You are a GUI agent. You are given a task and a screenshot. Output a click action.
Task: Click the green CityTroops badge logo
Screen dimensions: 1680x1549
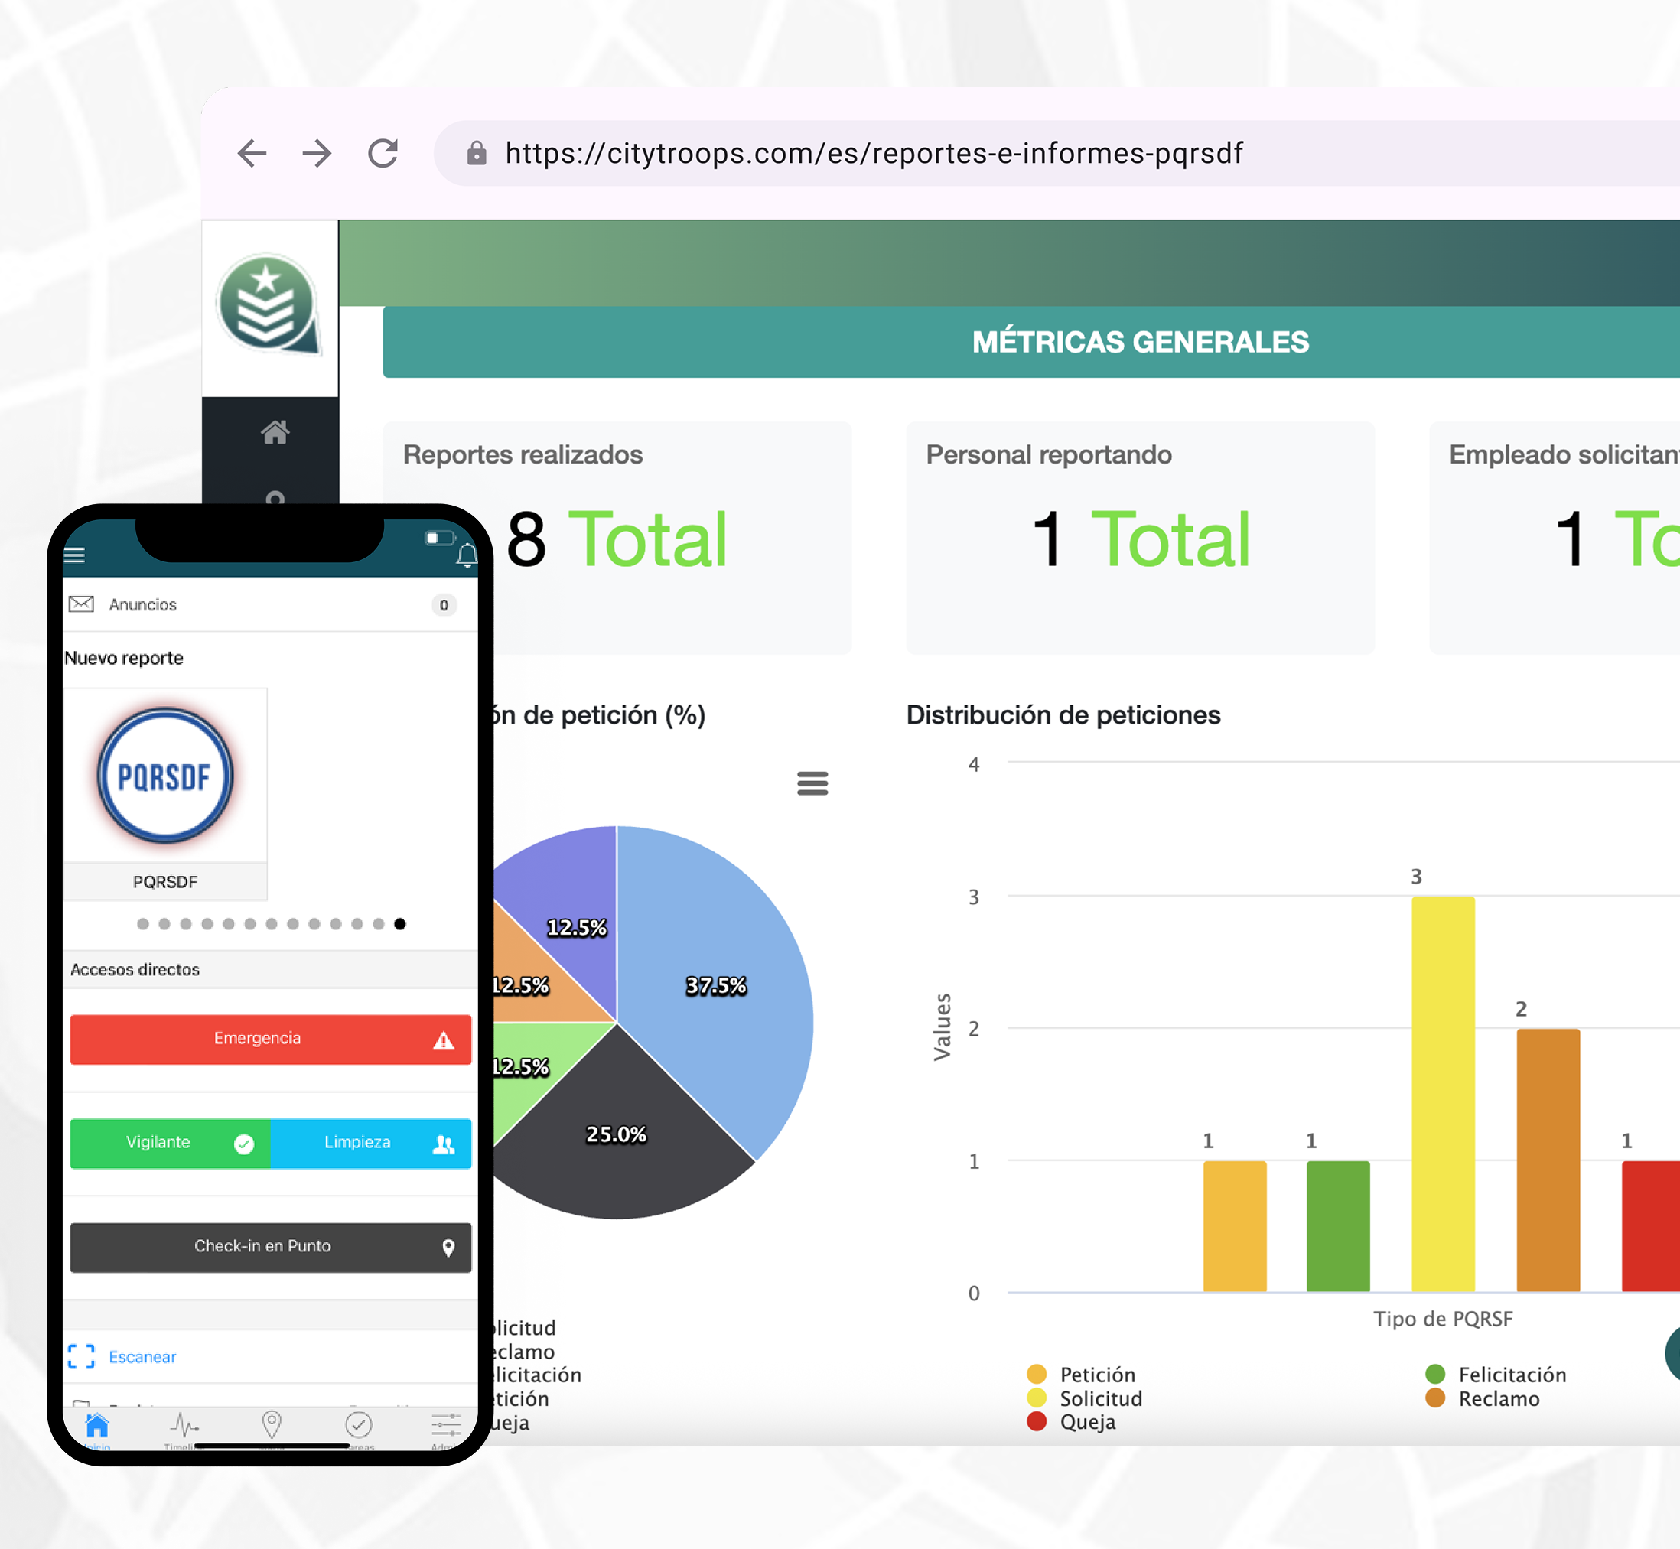tap(269, 304)
